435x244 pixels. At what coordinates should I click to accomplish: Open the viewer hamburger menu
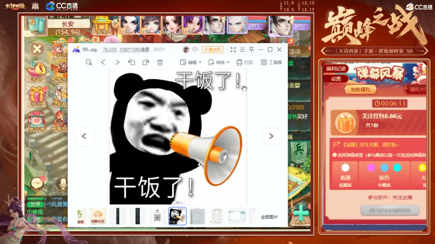242,49
